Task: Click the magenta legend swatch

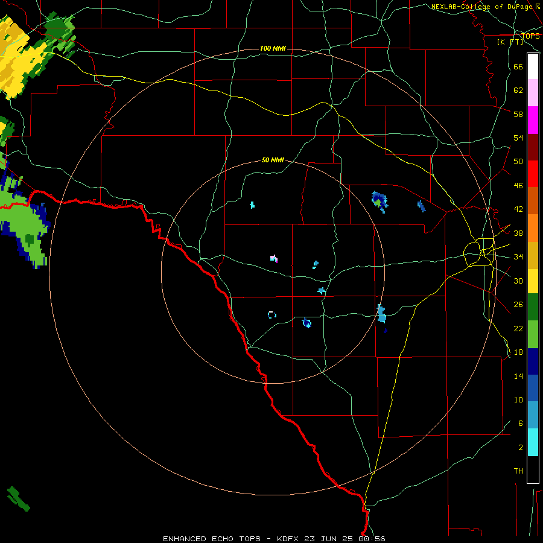Action: [533, 120]
